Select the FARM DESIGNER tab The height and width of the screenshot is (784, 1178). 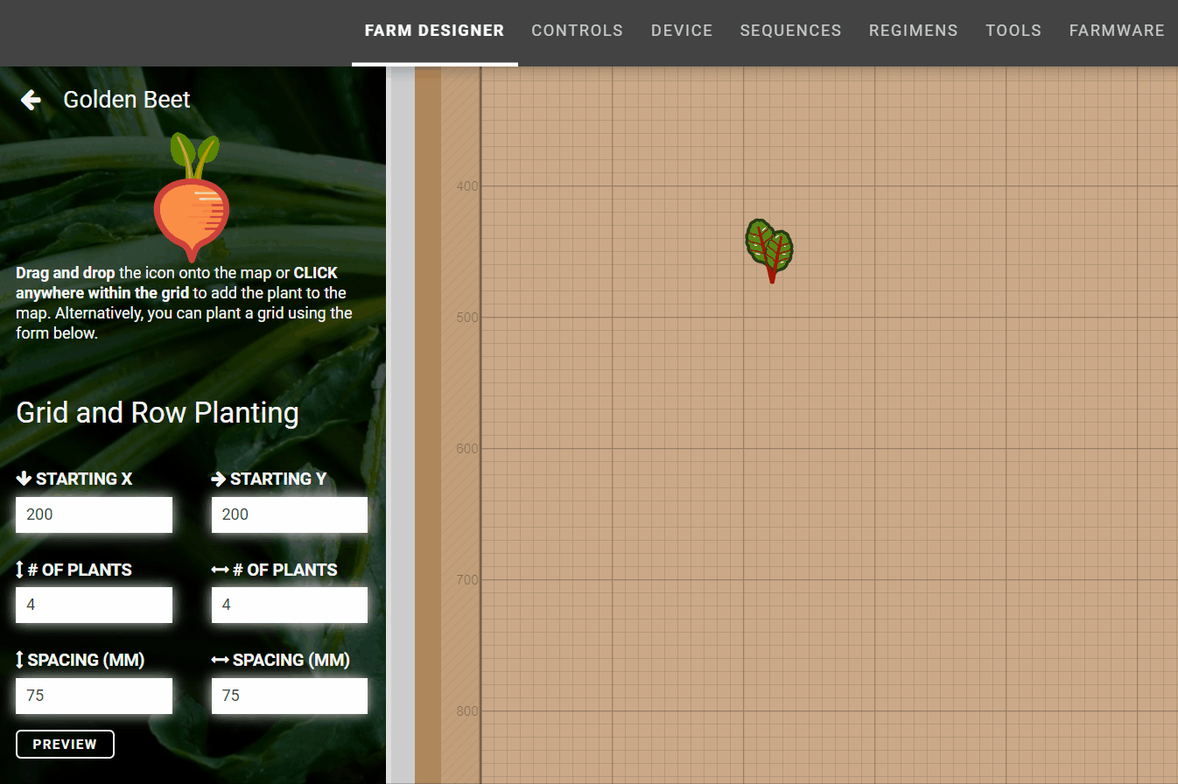point(434,30)
